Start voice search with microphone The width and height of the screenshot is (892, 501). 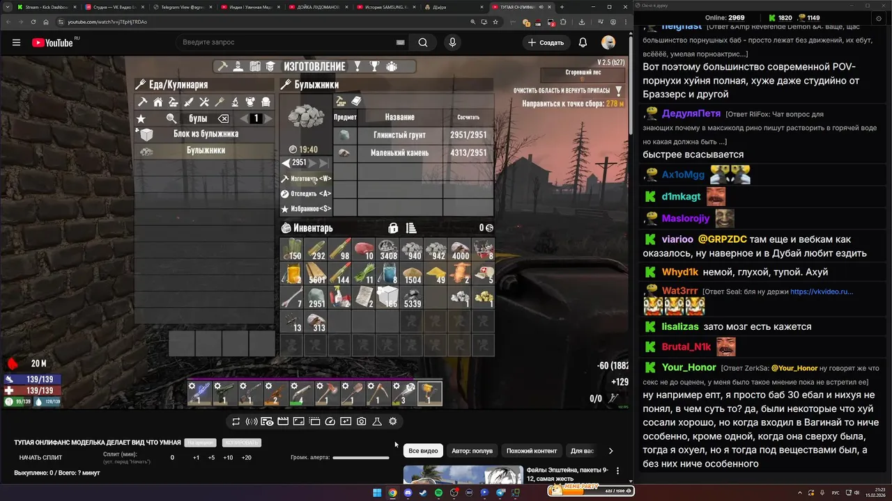coord(452,42)
